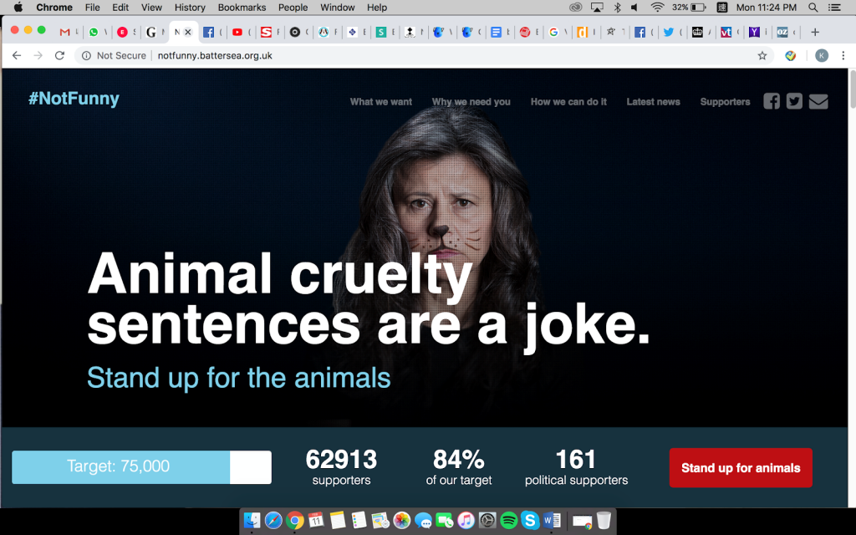Click the Target: 75,000 progress bar
The image size is (856, 535).
point(141,466)
